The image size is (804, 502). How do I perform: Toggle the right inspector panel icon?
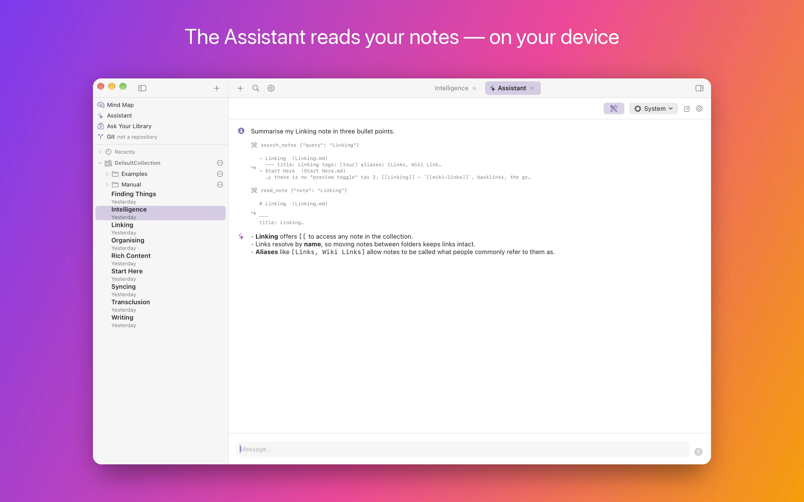pos(699,88)
